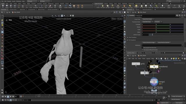Screen dimensions: 186x104
Task: Enable Recompute Point Normals checkbox
Action: (142, 48)
